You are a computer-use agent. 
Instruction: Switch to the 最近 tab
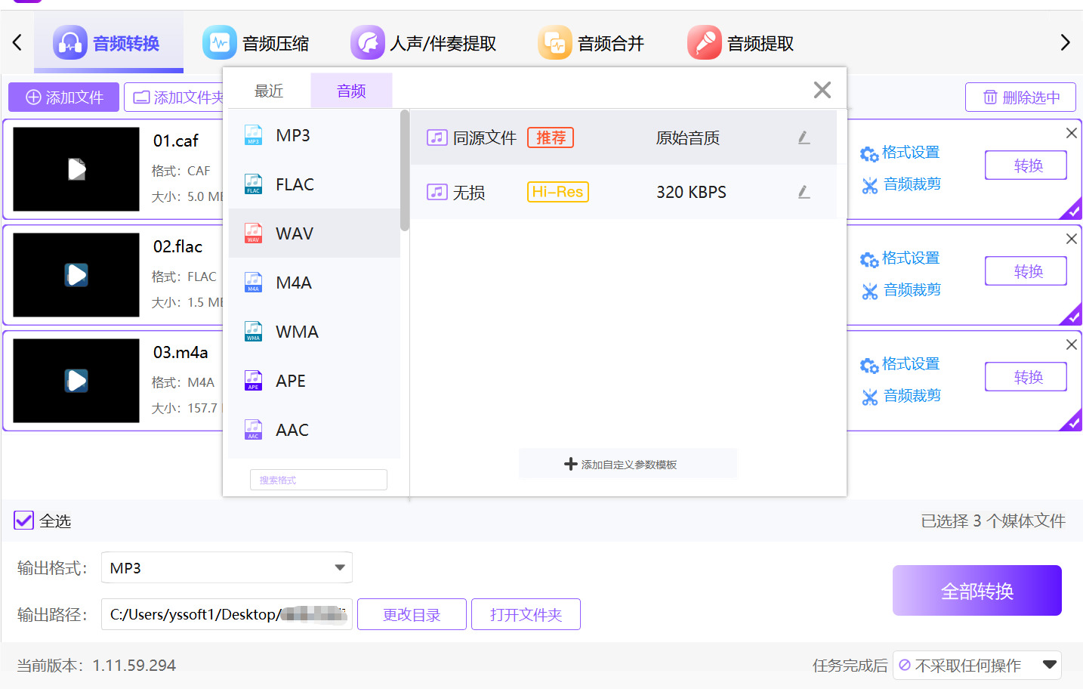click(269, 91)
